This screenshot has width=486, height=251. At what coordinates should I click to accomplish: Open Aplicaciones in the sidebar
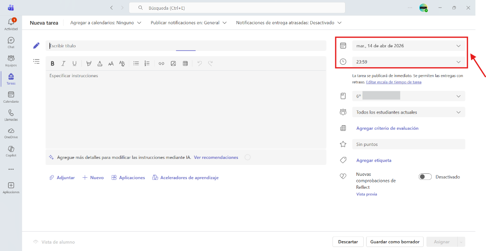point(11,188)
